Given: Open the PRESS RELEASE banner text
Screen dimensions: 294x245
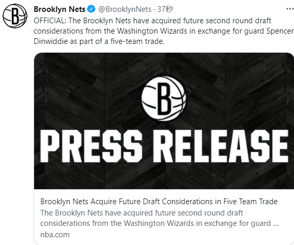Looking at the screenshot, I should coord(164,146).
